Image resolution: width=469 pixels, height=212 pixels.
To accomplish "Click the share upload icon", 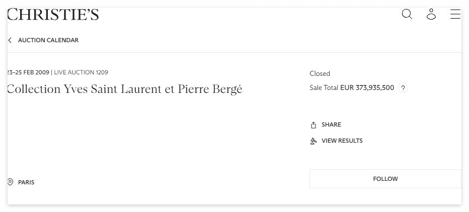I will pyautogui.click(x=314, y=125).
